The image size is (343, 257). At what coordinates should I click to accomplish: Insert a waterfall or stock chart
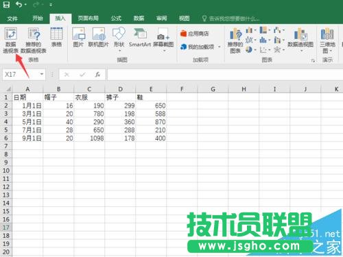[x=279, y=30]
